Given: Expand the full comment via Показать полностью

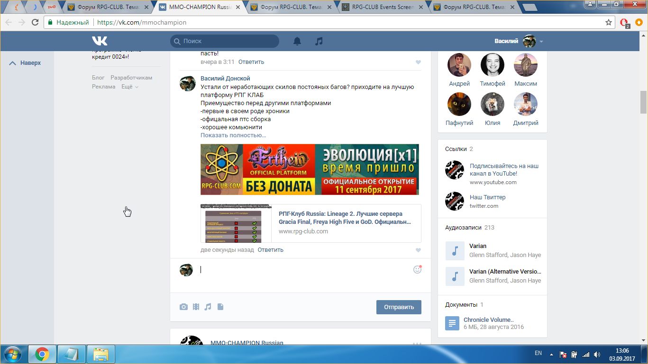Looking at the screenshot, I should point(233,135).
